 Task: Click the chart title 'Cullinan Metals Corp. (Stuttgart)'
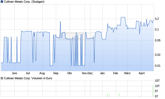click(x=24, y=2)
